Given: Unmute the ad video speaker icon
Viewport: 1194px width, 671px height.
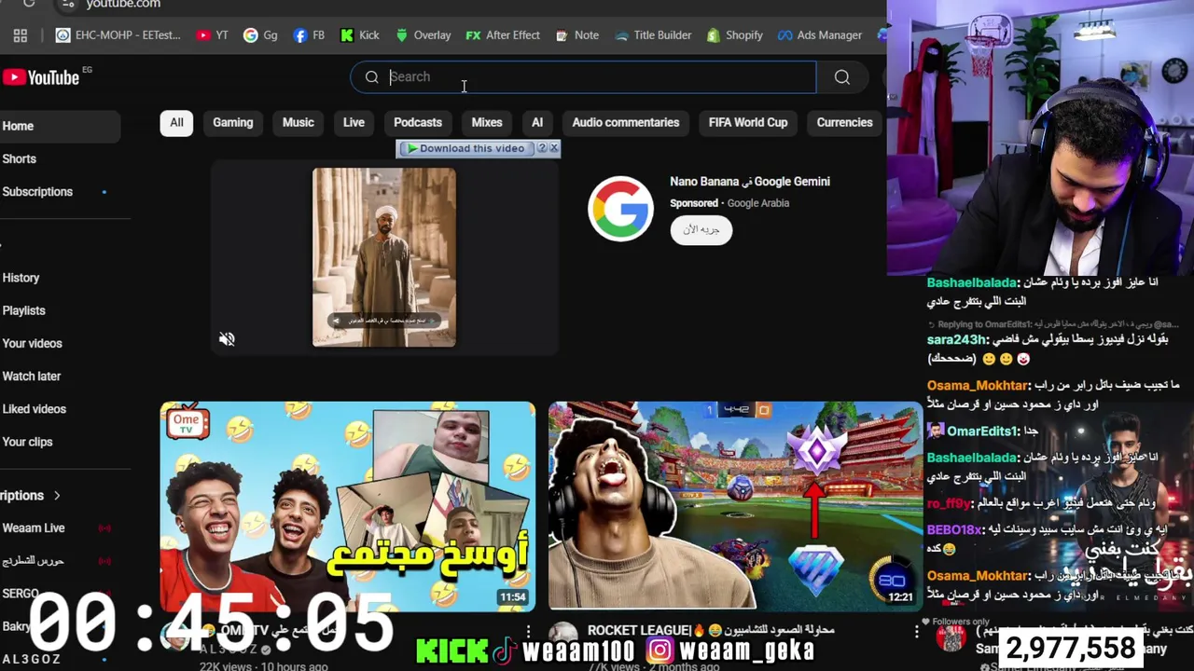Looking at the screenshot, I should (x=227, y=339).
